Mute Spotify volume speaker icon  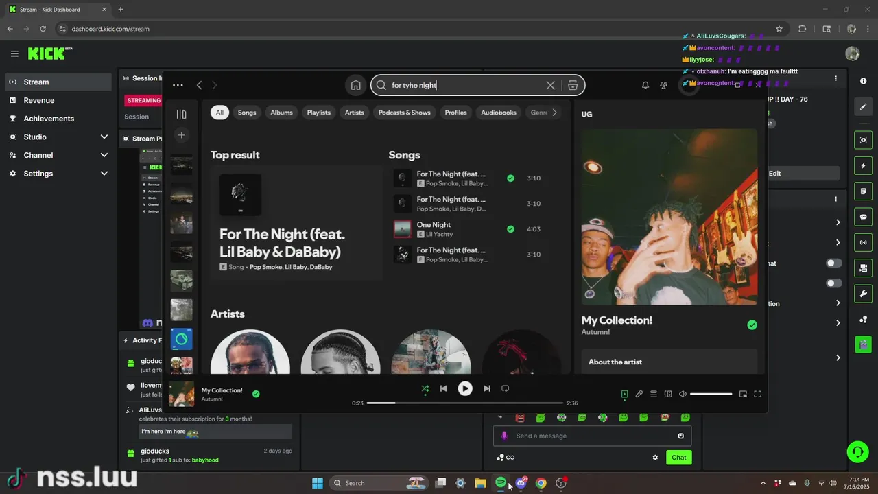(x=683, y=394)
